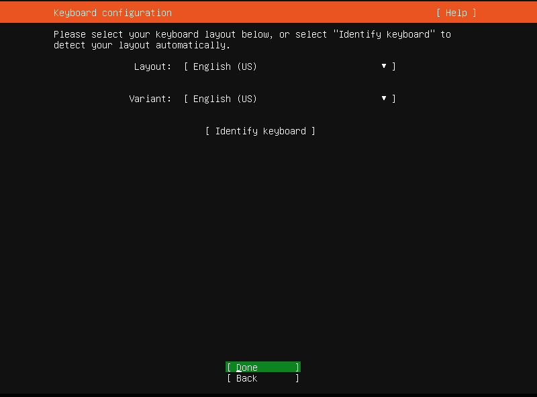
Task: Confirm with the Done button
Action: [x=263, y=367]
